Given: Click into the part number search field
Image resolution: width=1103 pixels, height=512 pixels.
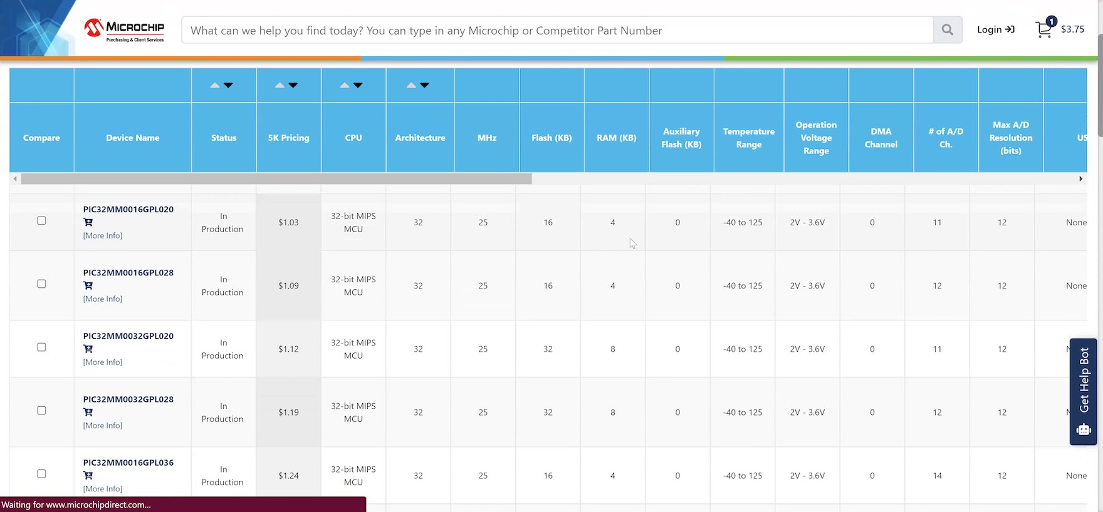Looking at the screenshot, I should 557,30.
